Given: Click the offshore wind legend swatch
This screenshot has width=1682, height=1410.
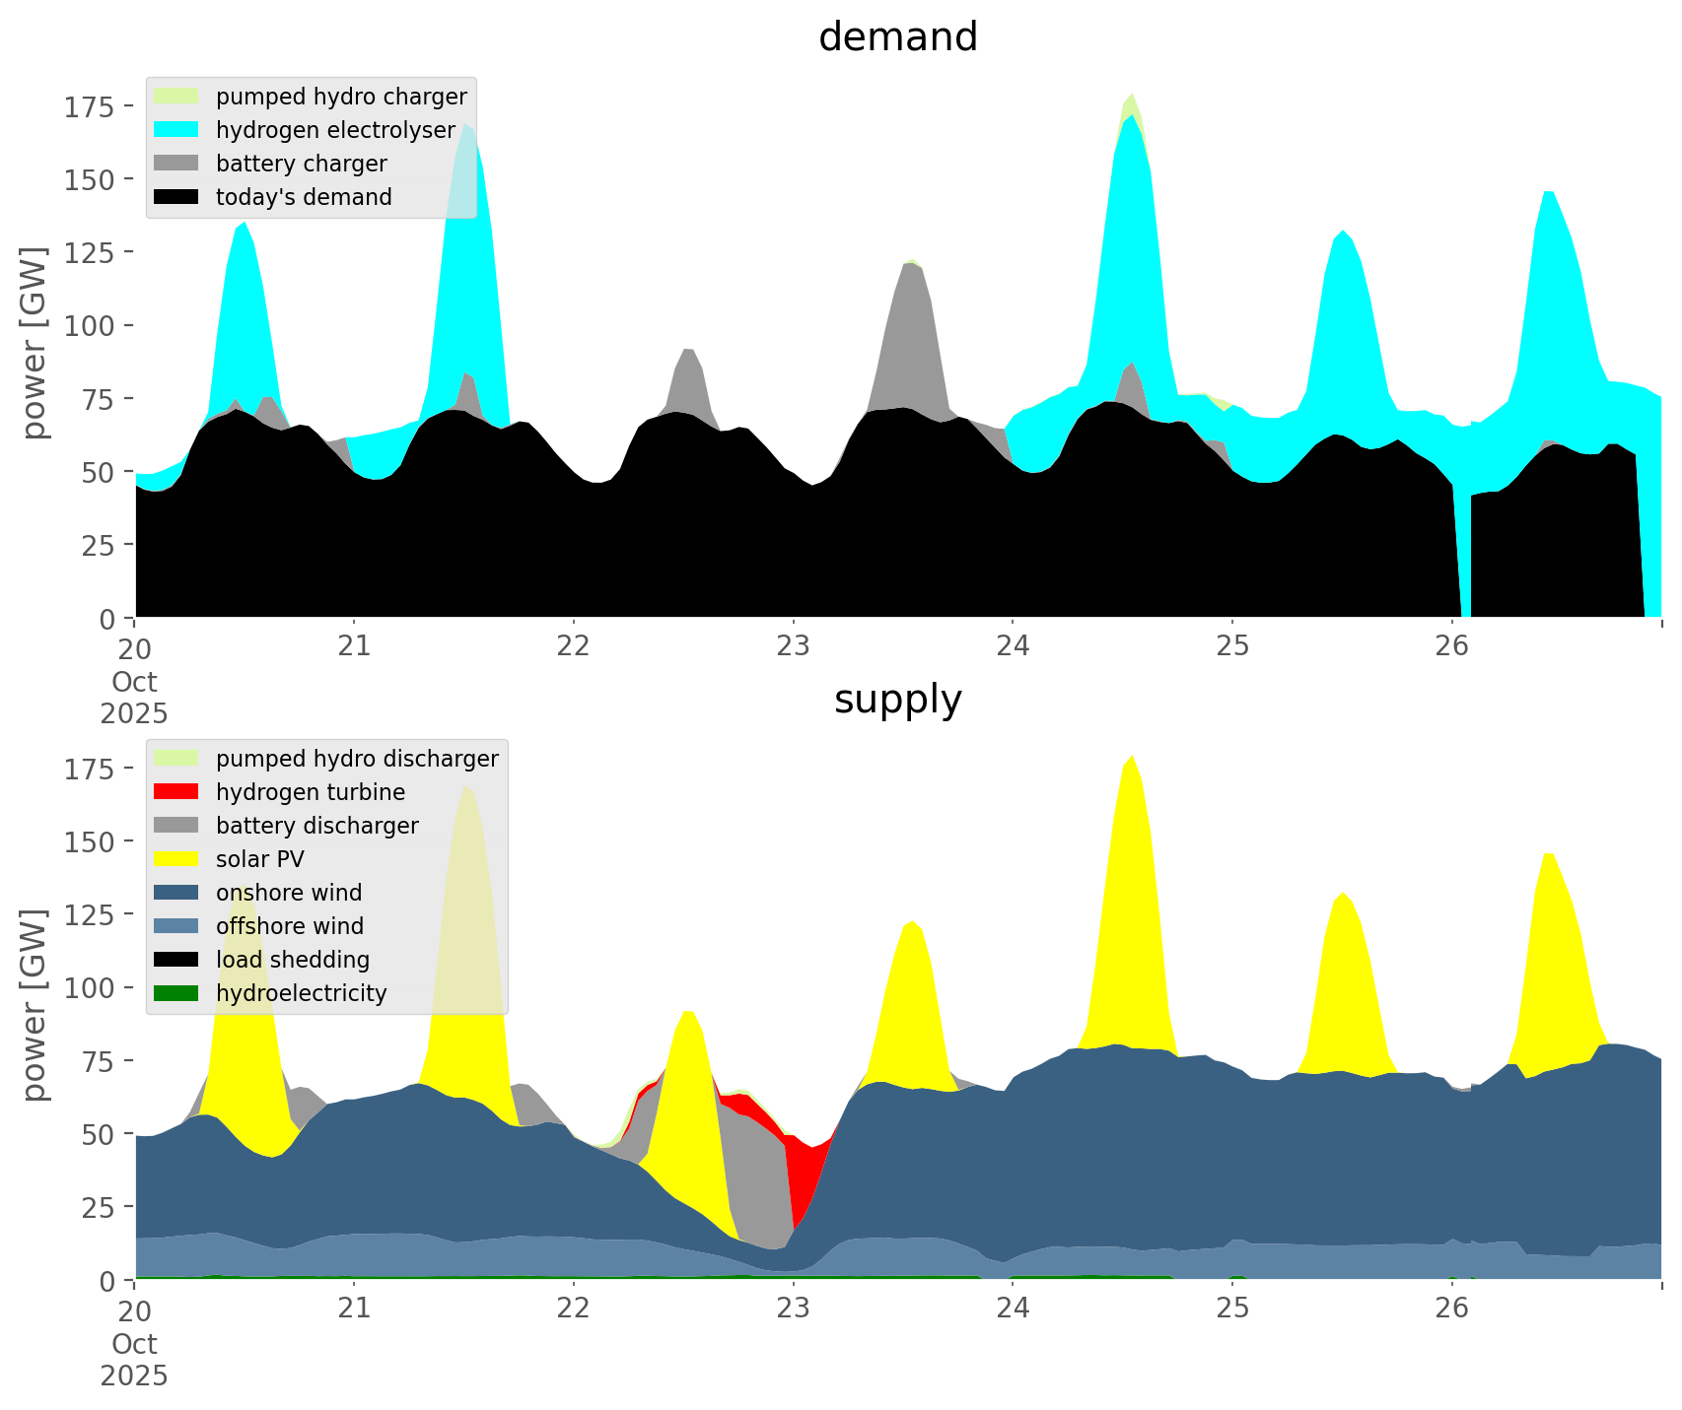Looking at the screenshot, I should coord(176,926).
